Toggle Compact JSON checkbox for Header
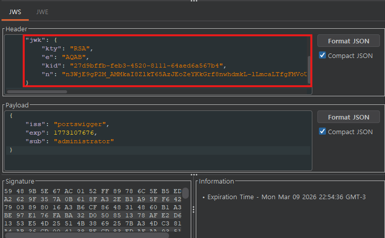The height and width of the screenshot is (238, 385). click(322, 55)
